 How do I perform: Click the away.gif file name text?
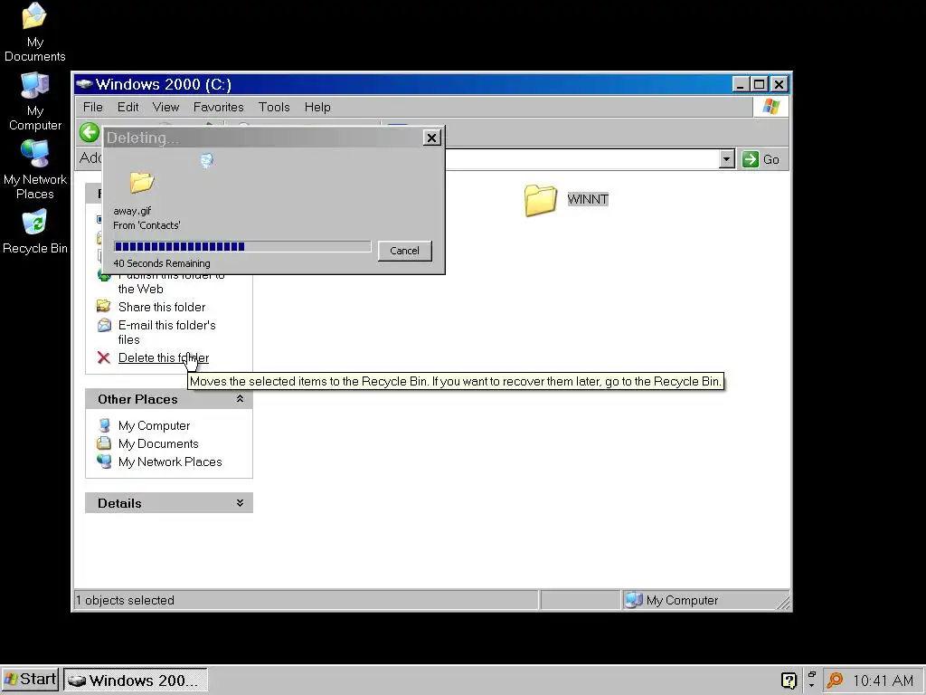(132, 211)
